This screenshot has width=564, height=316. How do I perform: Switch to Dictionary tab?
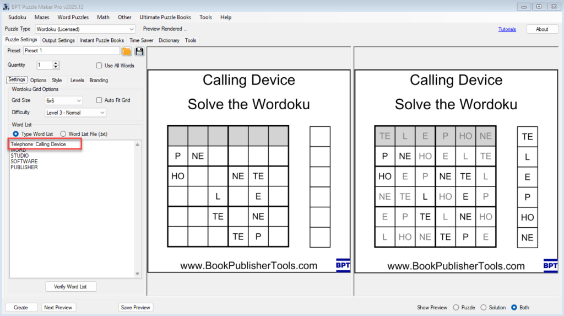point(169,40)
